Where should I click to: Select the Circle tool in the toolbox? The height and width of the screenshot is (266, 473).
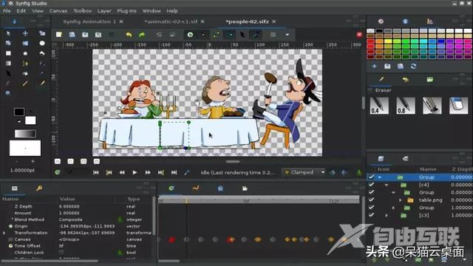pos(42,43)
